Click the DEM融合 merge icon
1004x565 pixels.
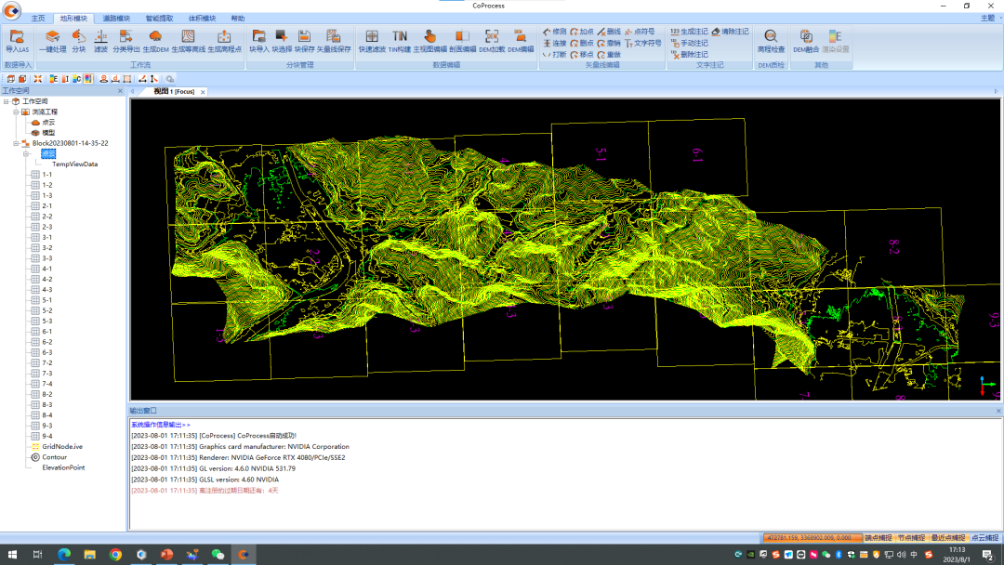[806, 41]
